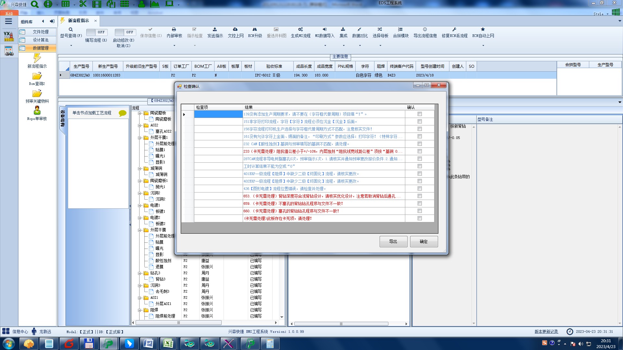This screenshot has height=350, width=623.
Task: Switch to the 文件处理 sidebar item
Action: tap(41, 32)
